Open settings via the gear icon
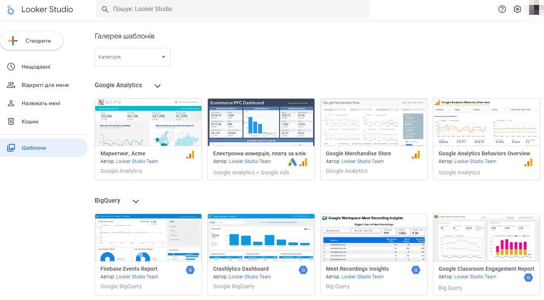544x300 pixels. 517,9
